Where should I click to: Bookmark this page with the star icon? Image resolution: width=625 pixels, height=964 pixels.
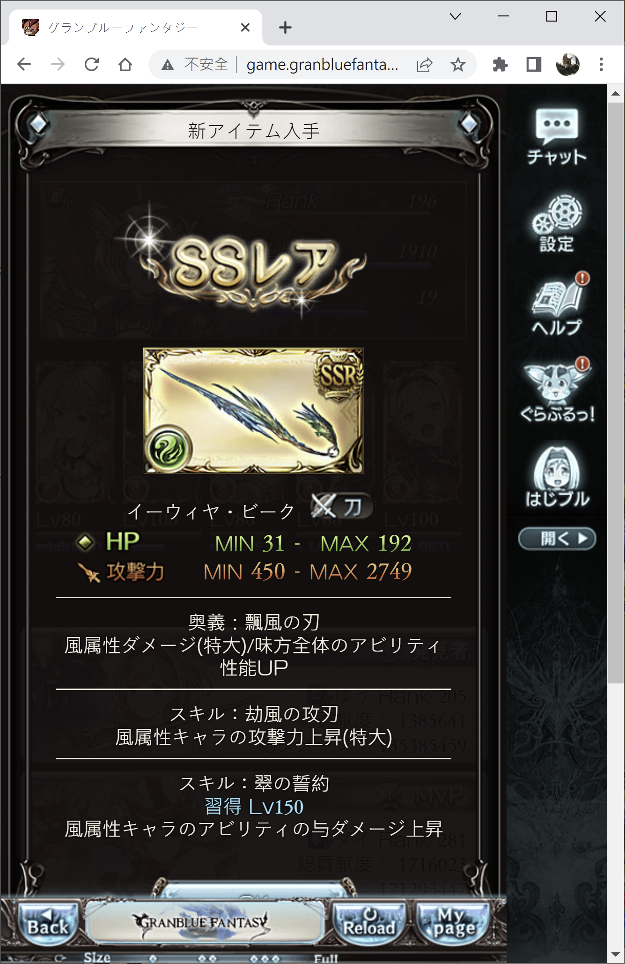pyautogui.click(x=458, y=64)
